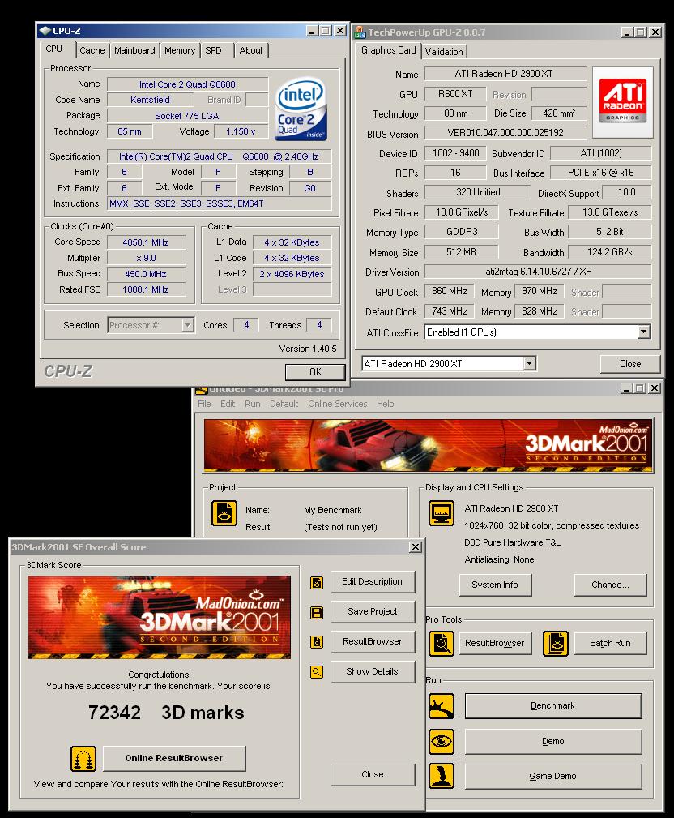Click the Specification field in CPU-Z

pos(219,156)
